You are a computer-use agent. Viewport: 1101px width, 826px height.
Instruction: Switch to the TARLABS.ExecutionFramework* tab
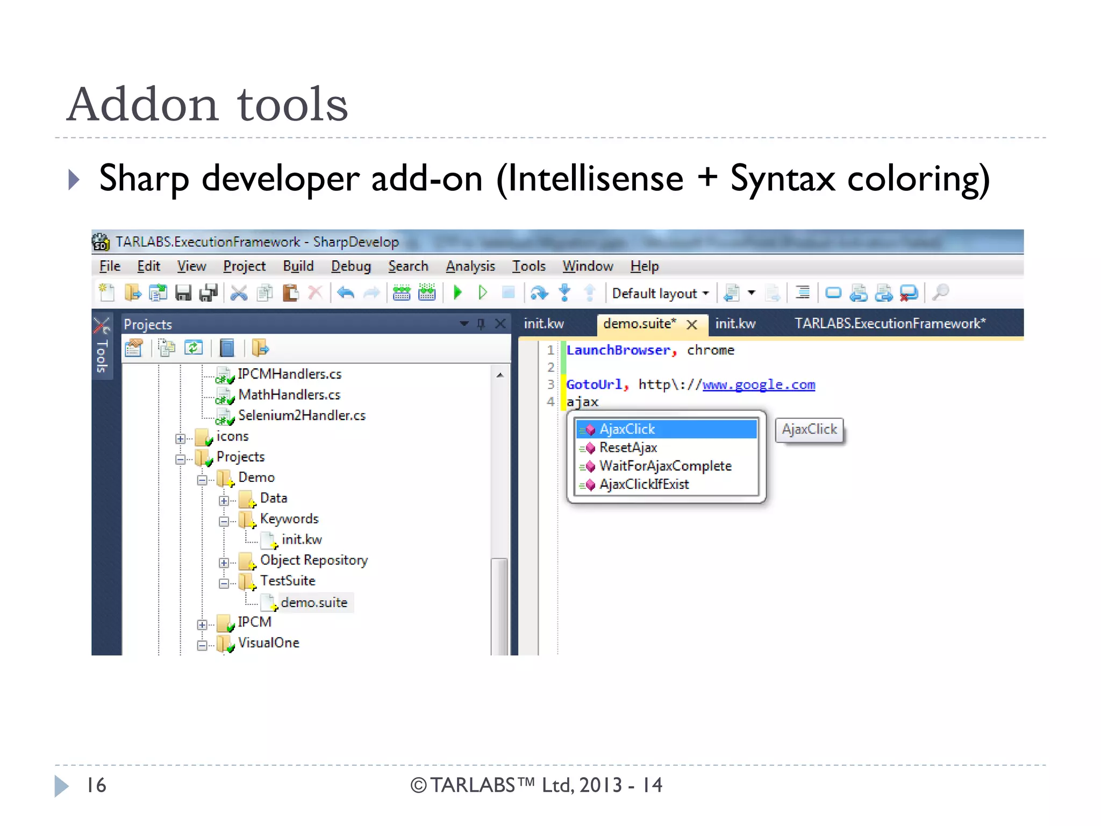pos(890,323)
